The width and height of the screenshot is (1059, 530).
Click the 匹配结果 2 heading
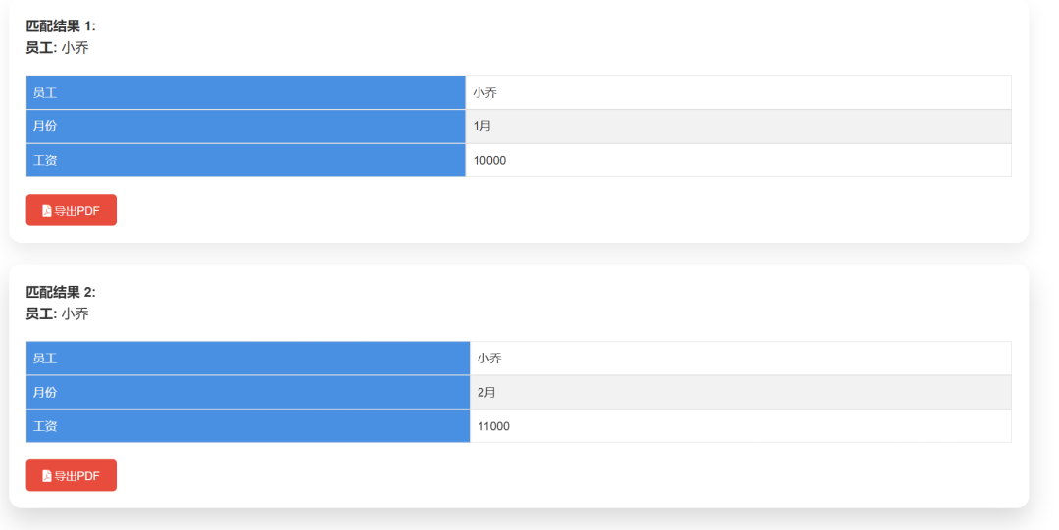click(x=61, y=292)
